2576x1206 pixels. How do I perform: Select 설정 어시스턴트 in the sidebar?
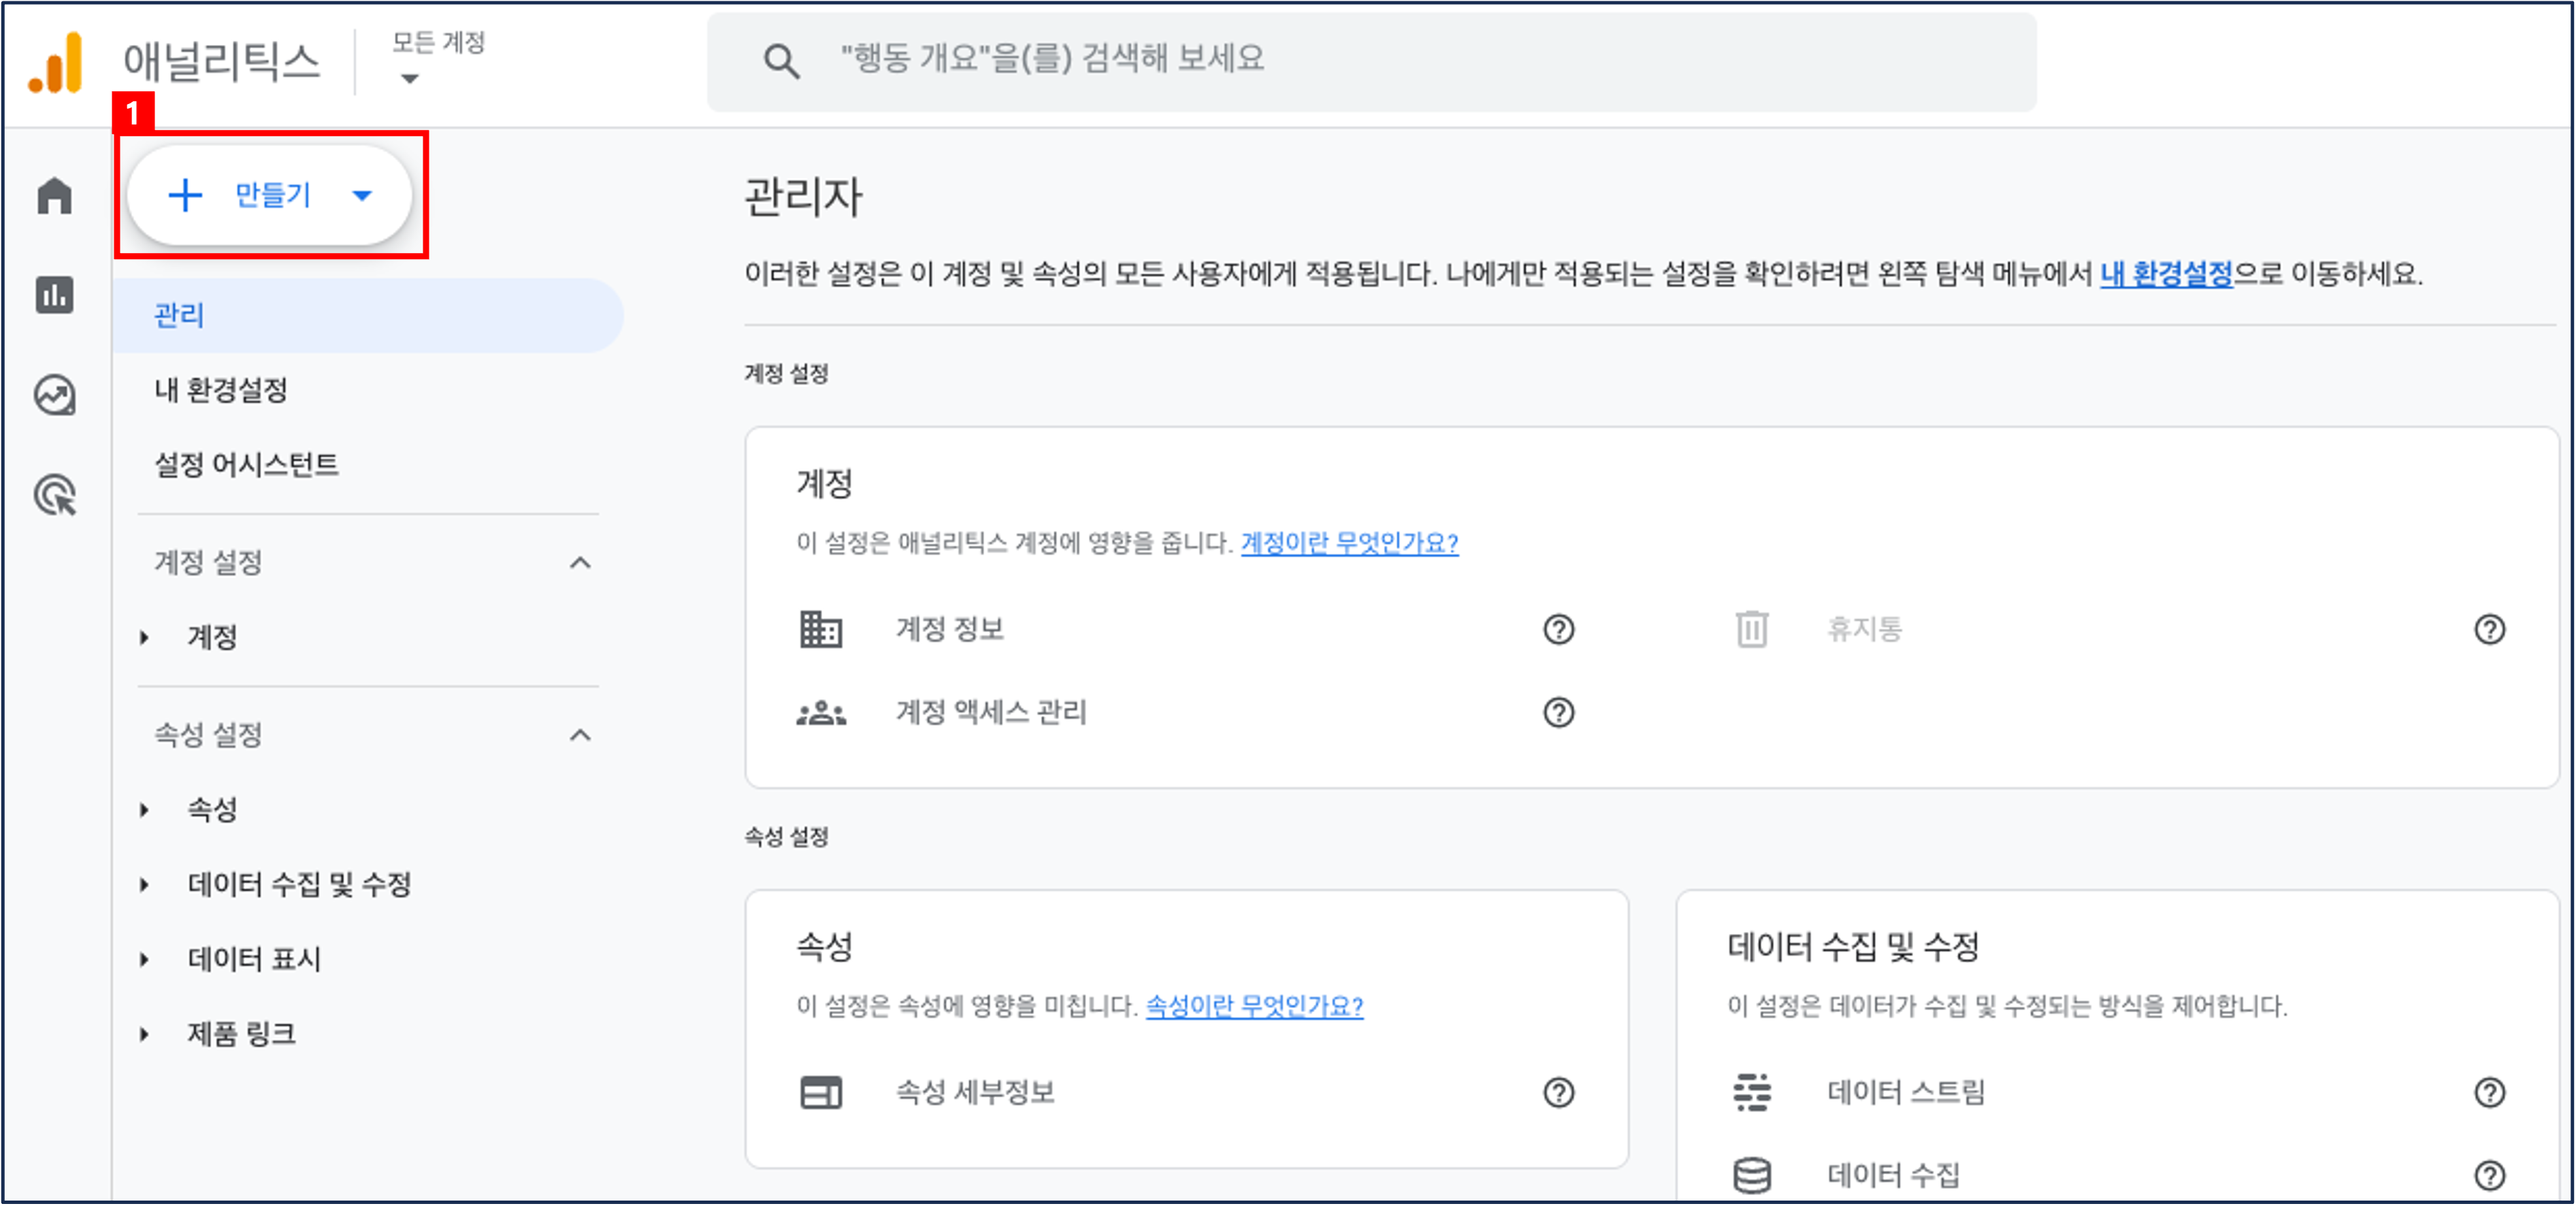[x=246, y=465]
